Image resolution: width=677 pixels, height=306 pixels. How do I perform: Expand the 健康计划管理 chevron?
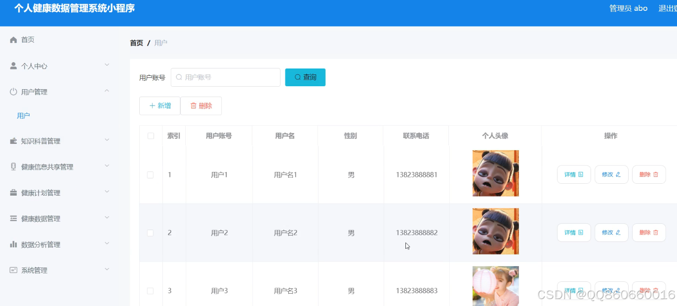tap(107, 192)
